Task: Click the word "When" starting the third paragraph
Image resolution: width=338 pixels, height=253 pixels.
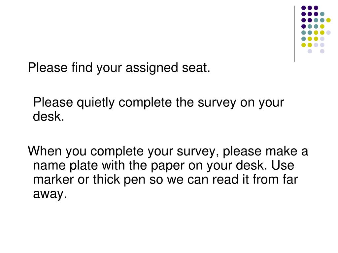Action: point(45,151)
